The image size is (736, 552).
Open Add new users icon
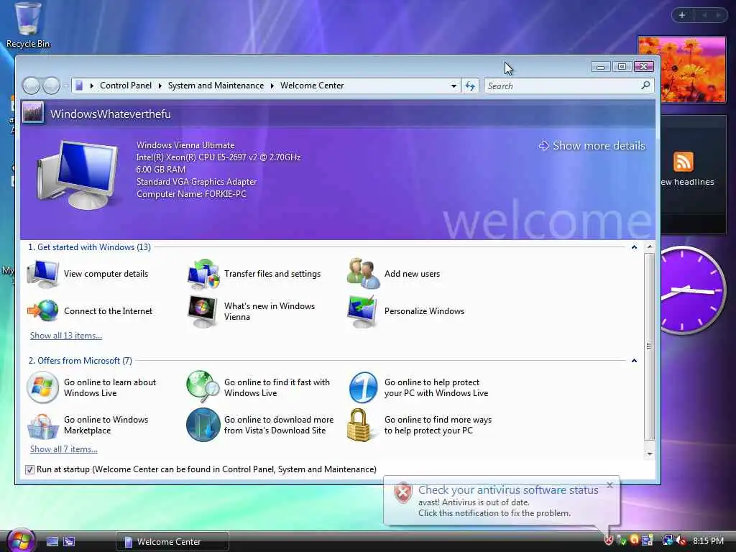pyautogui.click(x=363, y=273)
